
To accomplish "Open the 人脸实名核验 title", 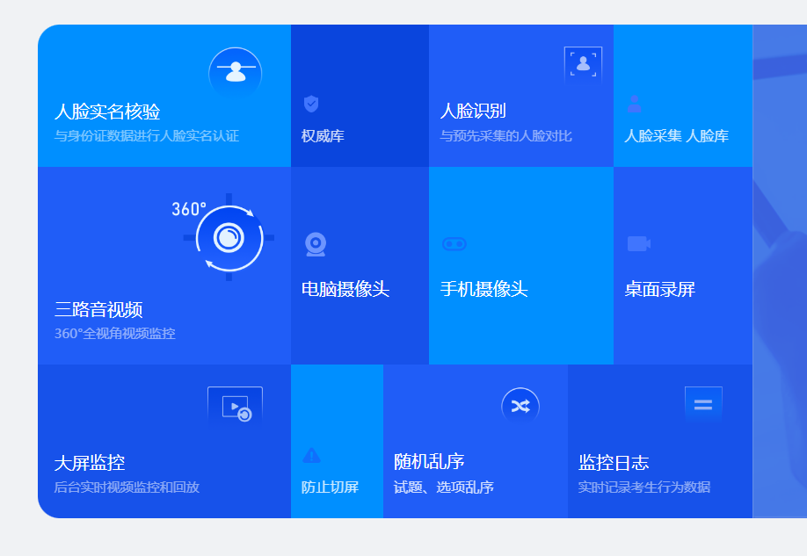I will [107, 112].
